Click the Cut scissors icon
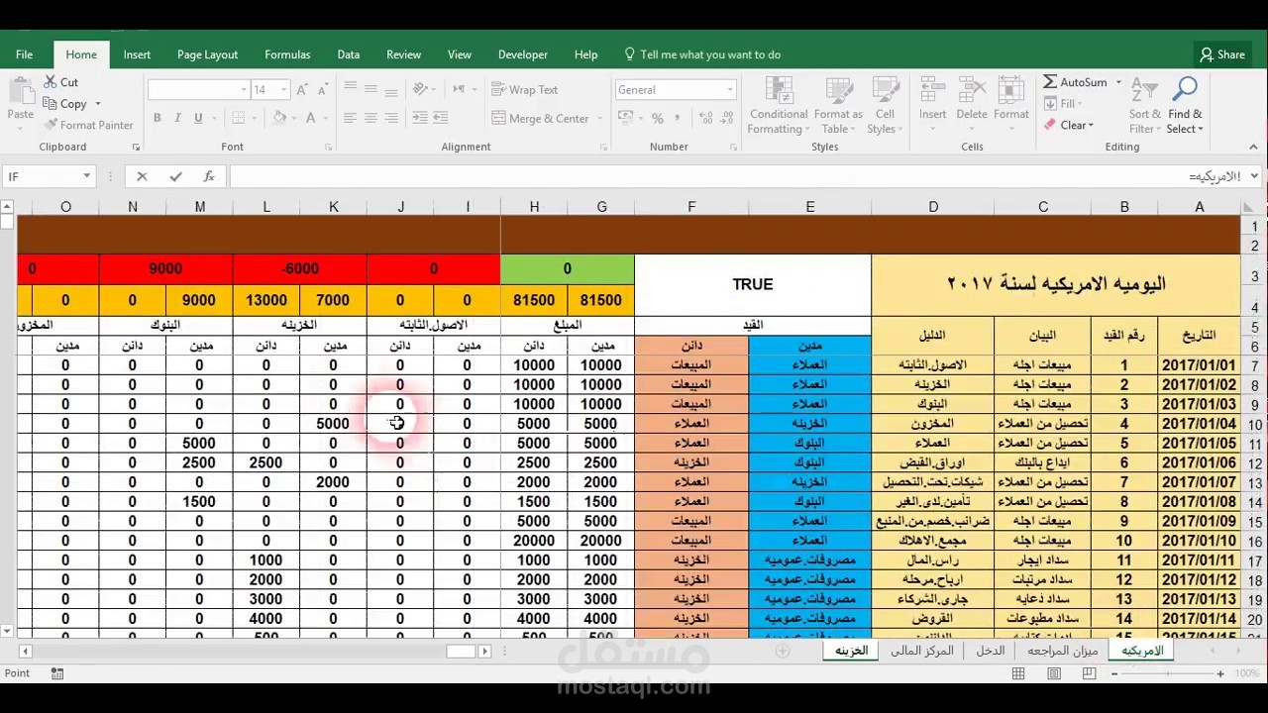 pos(51,82)
